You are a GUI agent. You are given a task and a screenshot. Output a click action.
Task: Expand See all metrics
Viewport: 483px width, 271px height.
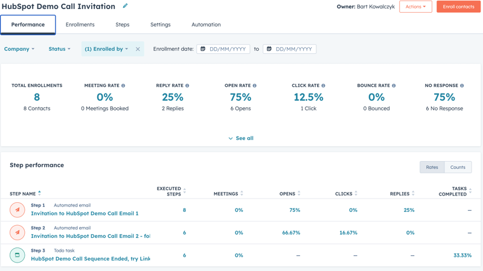pos(241,138)
